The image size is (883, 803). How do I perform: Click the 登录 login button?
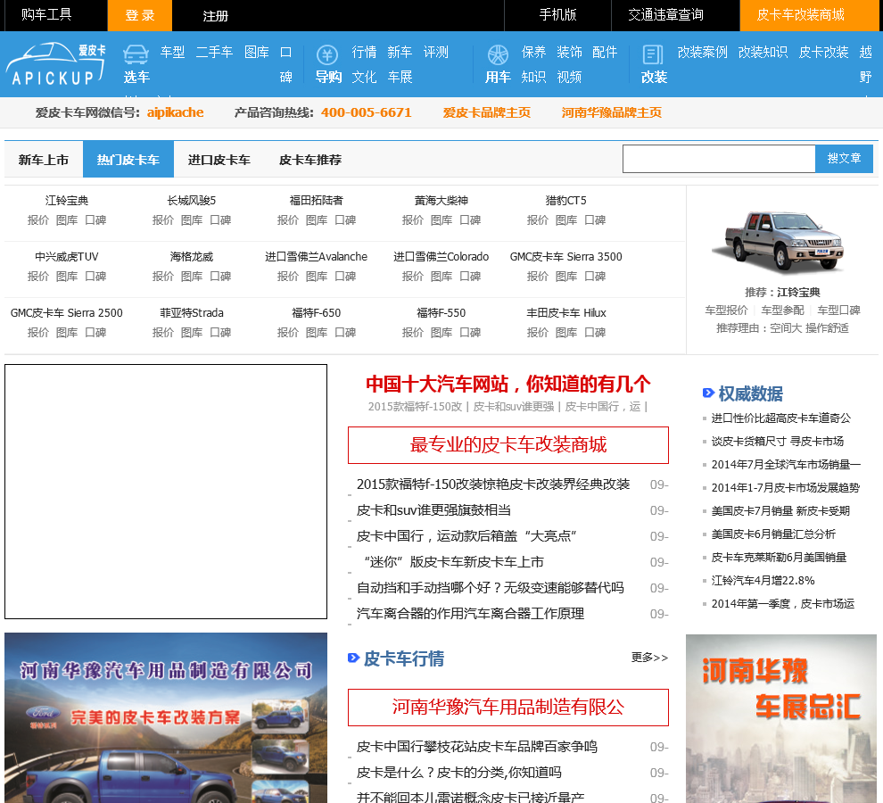point(140,15)
